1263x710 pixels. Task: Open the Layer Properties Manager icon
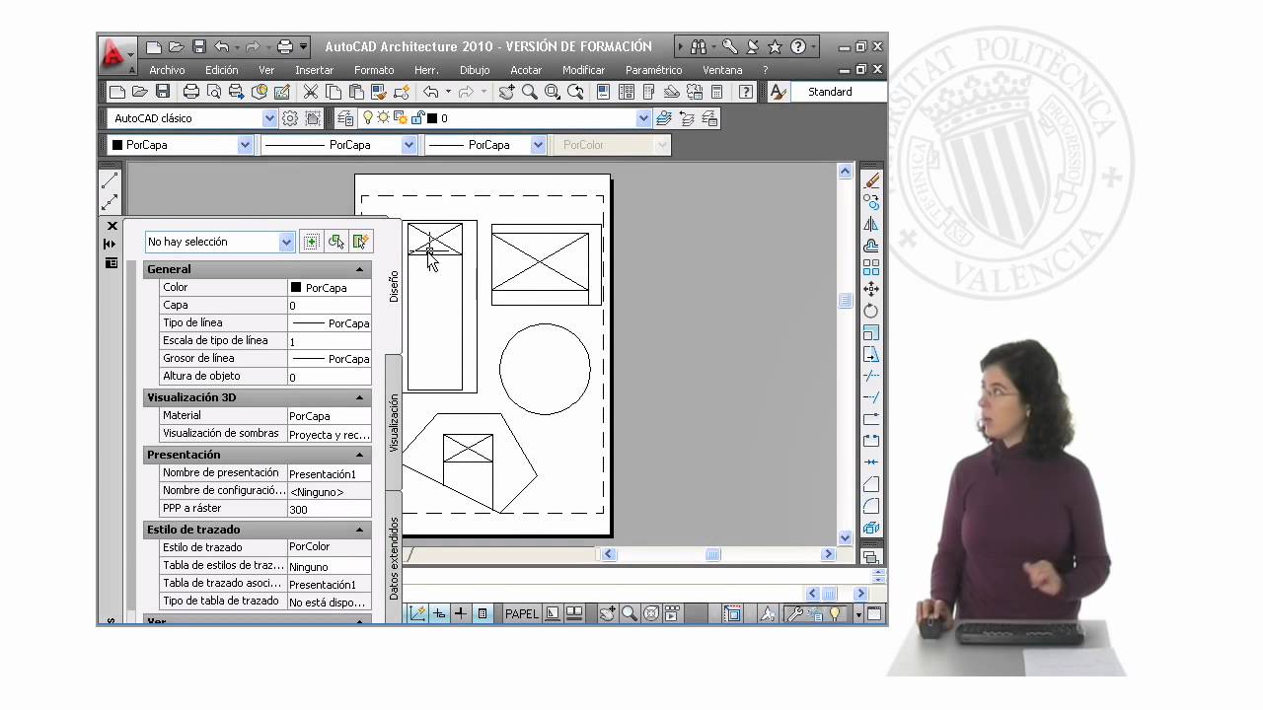344,118
